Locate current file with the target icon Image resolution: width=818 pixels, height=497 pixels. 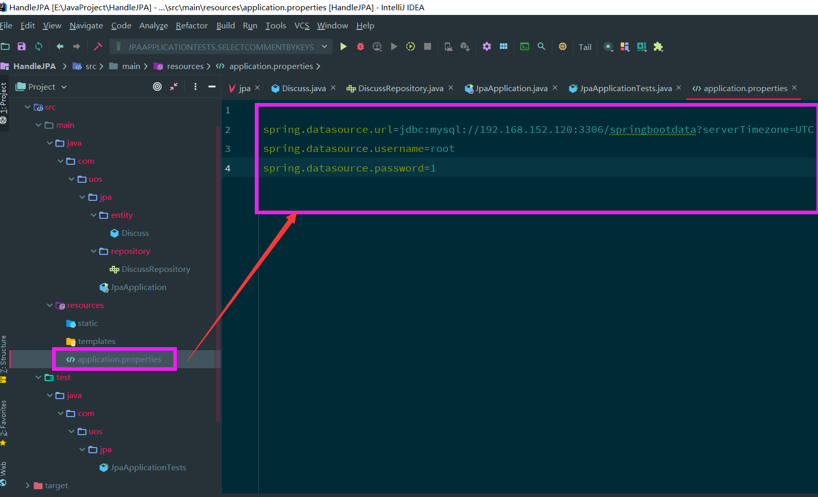coord(157,87)
